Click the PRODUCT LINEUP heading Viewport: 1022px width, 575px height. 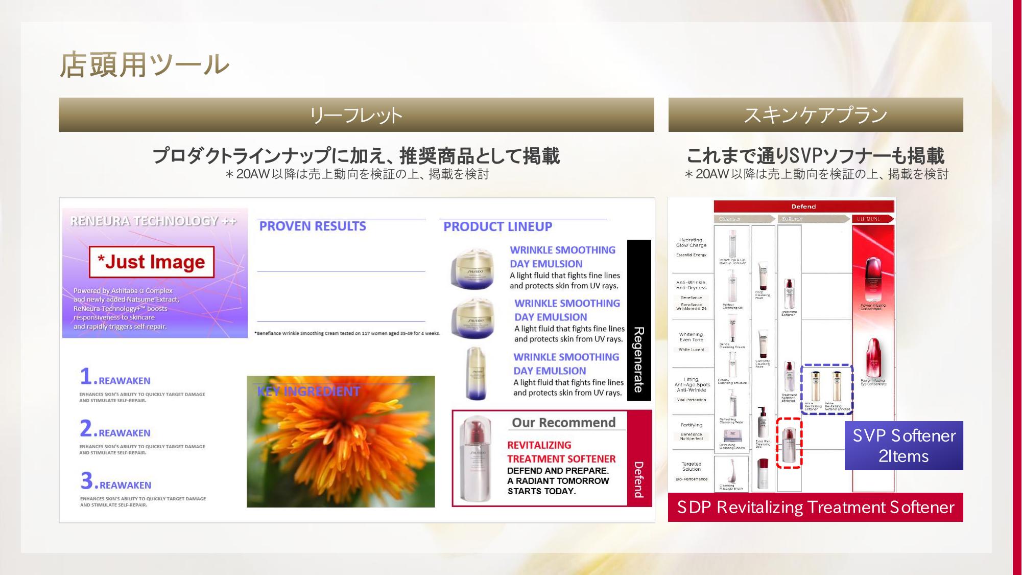[x=498, y=226]
